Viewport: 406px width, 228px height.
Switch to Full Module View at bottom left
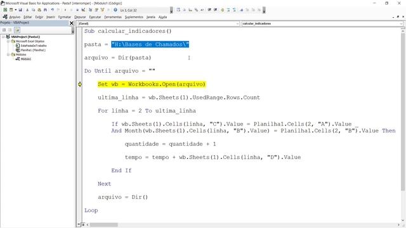point(83,225)
